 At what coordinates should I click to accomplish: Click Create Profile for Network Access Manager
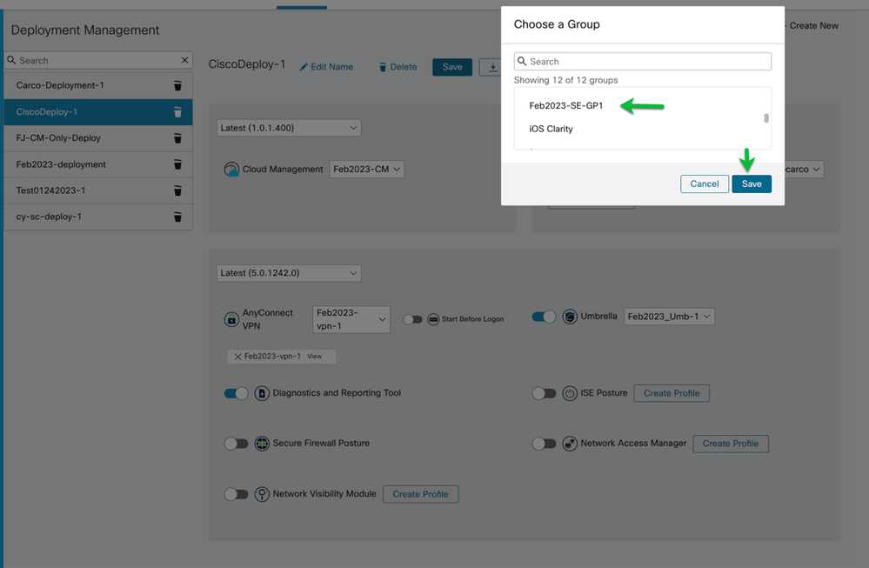(x=731, y=444)
